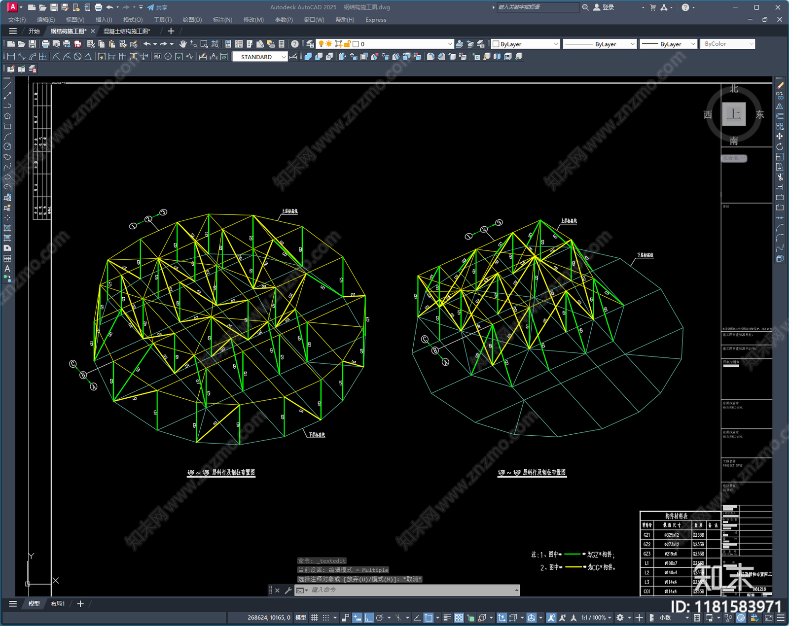789x626 pixels.
Task: Open a new drawing tab with plus button
Action: pos(171,31)
